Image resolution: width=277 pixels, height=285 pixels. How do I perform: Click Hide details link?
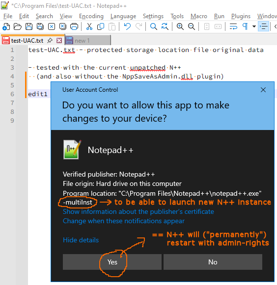(81, 240)
